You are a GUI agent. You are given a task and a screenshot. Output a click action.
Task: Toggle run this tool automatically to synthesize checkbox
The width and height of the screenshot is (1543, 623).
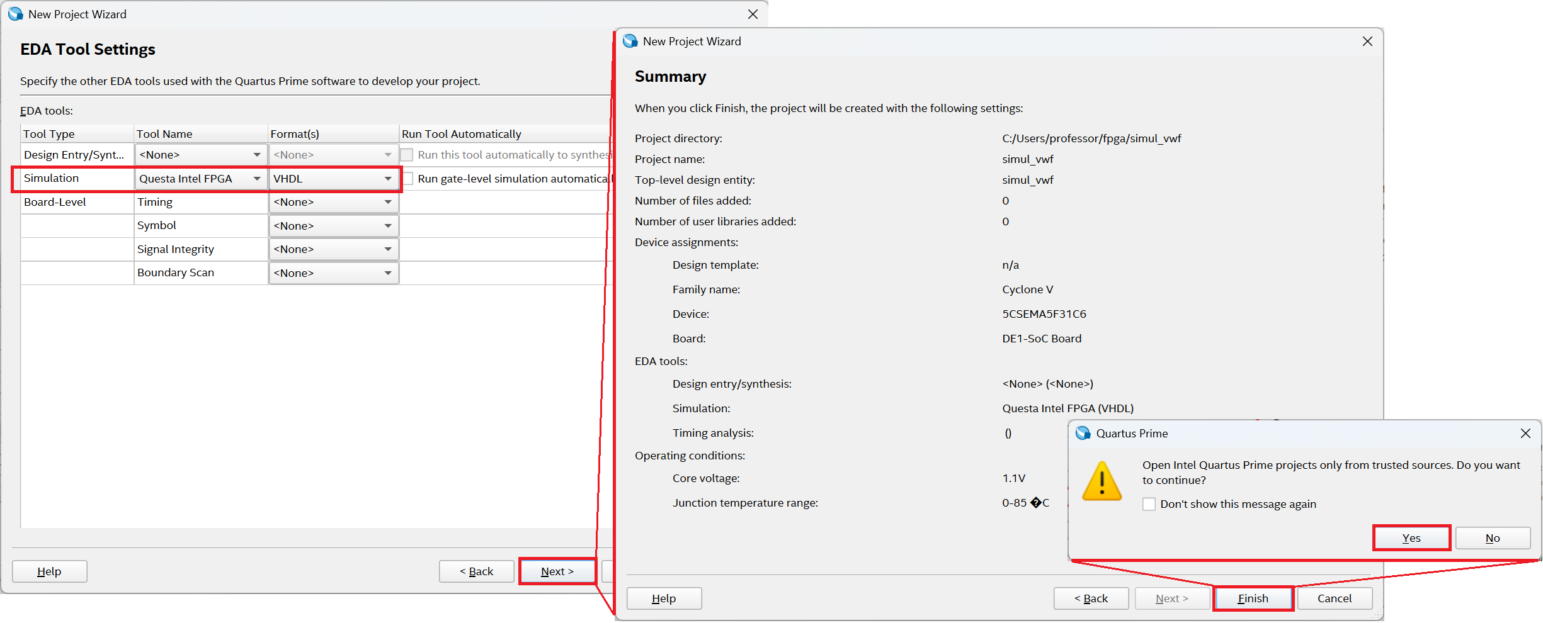click(407, 155)
